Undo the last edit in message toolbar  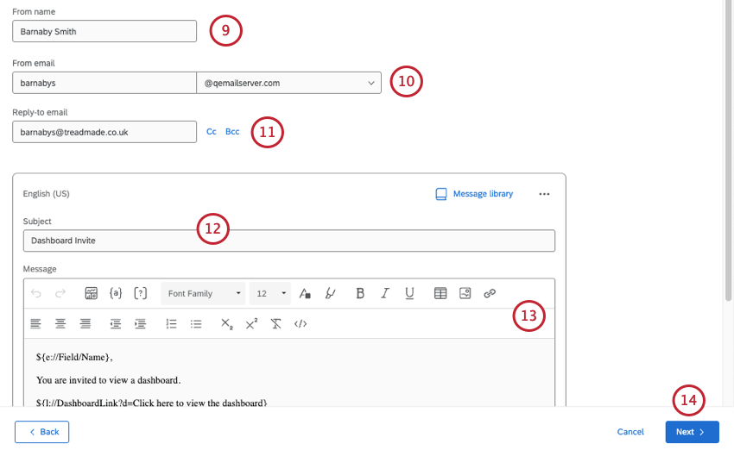(x=36, y=293)
